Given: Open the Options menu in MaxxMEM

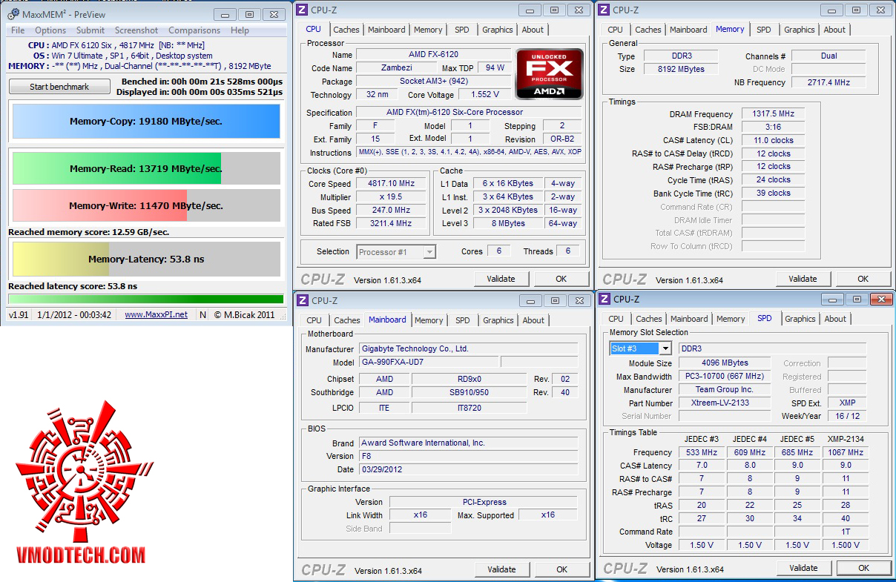Looking at the screenshot, I should point(50,30).
